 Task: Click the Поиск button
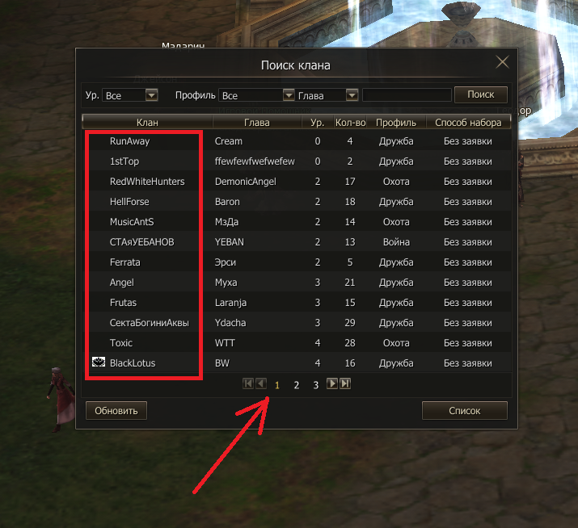(481, 94)
